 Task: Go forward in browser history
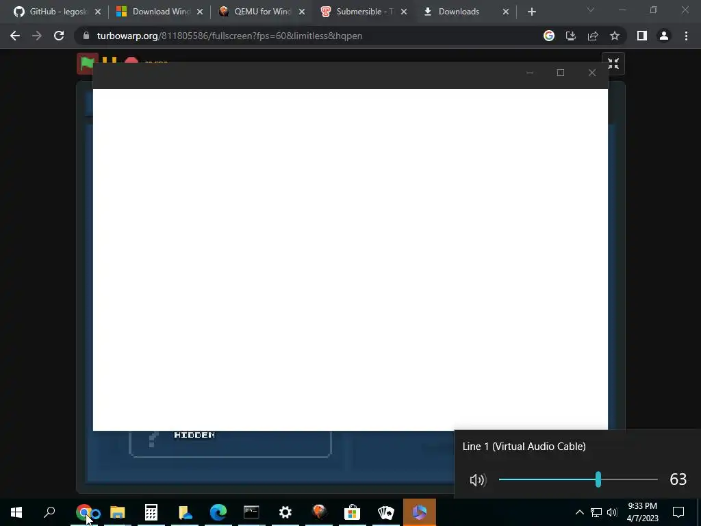coord(37,36)
